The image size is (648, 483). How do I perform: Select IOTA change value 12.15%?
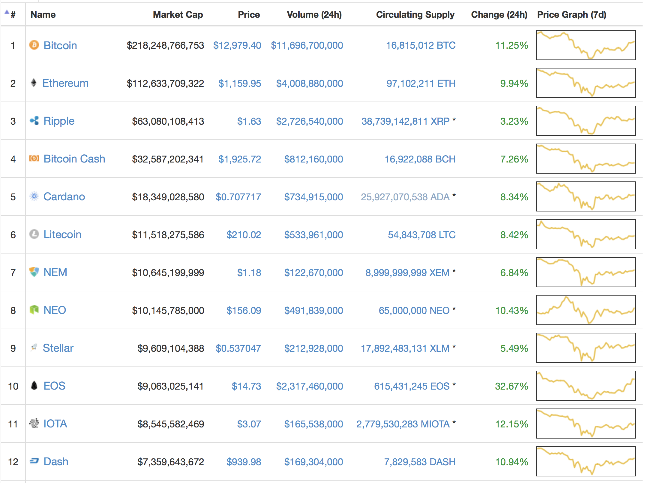click(x=511, y=424)
